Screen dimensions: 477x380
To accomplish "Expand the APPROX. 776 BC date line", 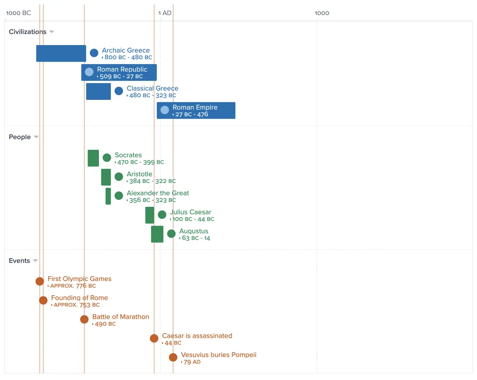I will [72, 286].
